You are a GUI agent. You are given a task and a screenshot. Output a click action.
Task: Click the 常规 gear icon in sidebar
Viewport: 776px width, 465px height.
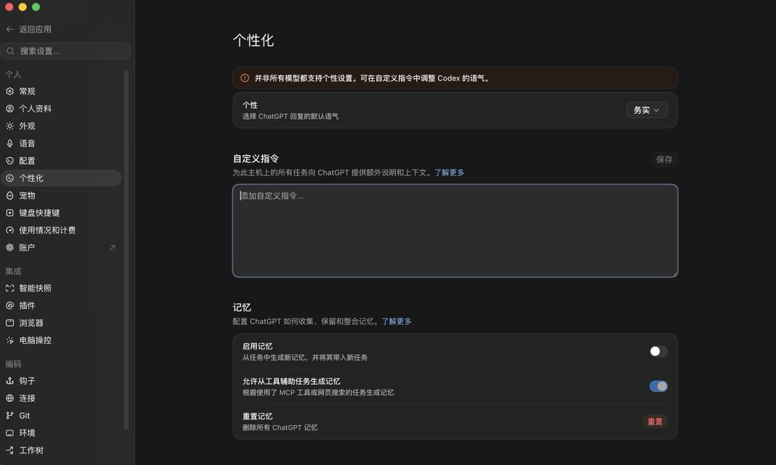click(x=10, y=92)
